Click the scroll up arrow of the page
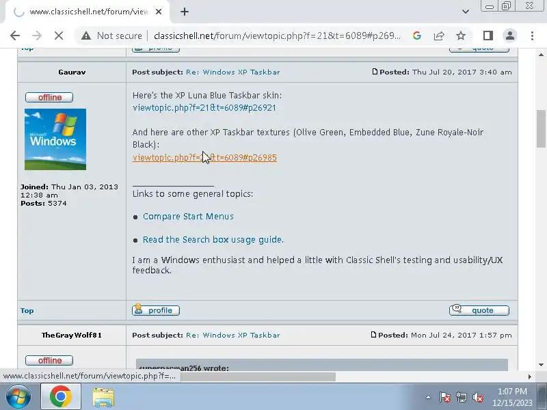This screenshot has width=547, height=410. tap(541, 55)
